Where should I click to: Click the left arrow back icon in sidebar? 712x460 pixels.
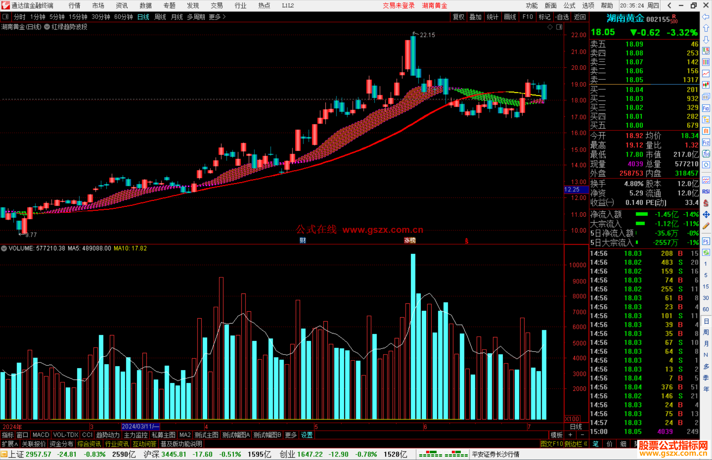[x=706, y=17]
